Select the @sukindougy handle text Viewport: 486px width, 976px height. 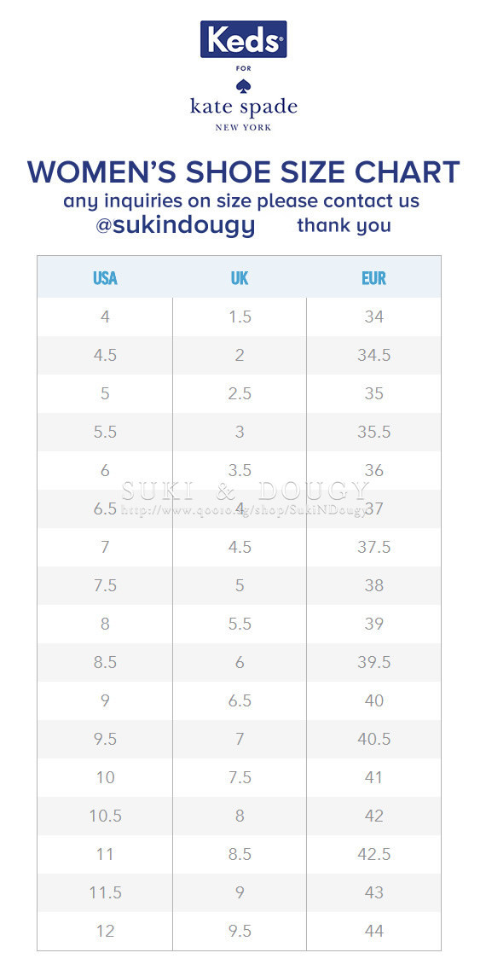click(175, 225)
